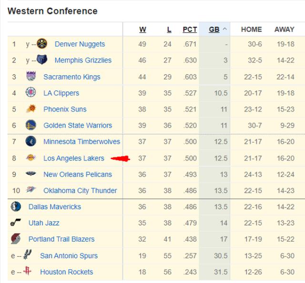Click the Memphis Grizzlies logo icon

42,60
